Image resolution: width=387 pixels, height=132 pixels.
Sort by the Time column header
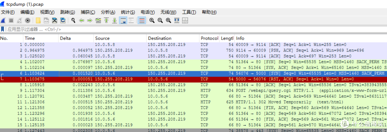coord(41,38)
